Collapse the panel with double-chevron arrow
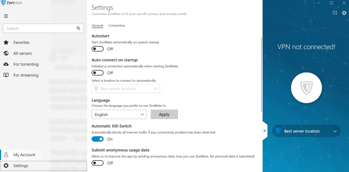The width and height of the screenshot is (349, 172). (265, 131)
